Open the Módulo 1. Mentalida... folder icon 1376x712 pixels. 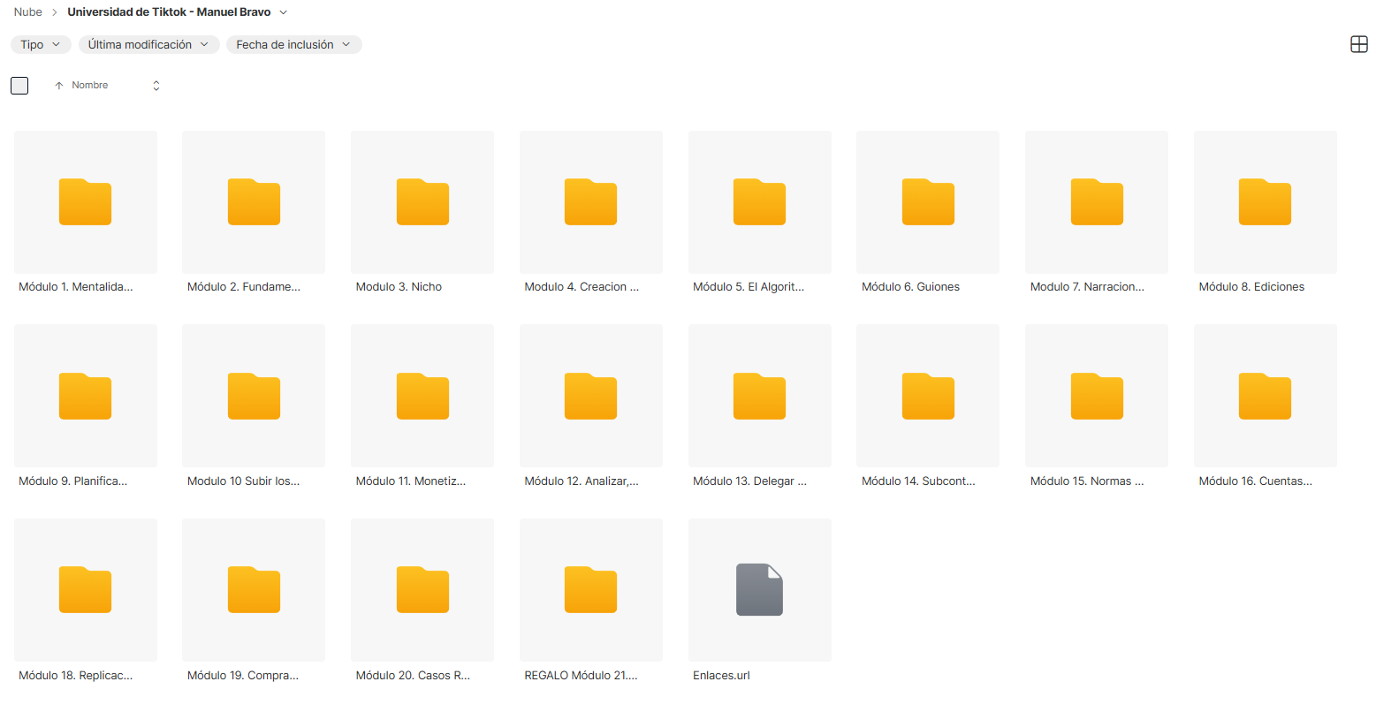[85, 201]
